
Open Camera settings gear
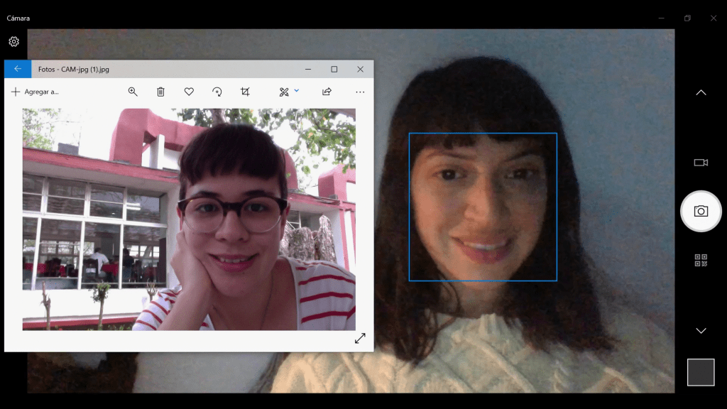(x=13, y=42)
